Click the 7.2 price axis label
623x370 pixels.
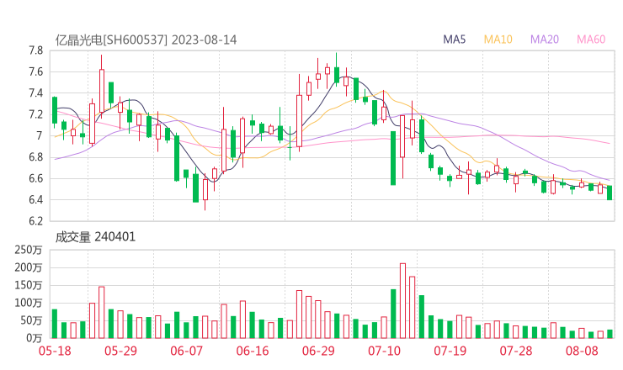35,114
